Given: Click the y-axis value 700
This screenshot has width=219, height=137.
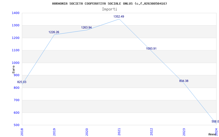Looking at the screenshot, I should [x=17, y=100].
